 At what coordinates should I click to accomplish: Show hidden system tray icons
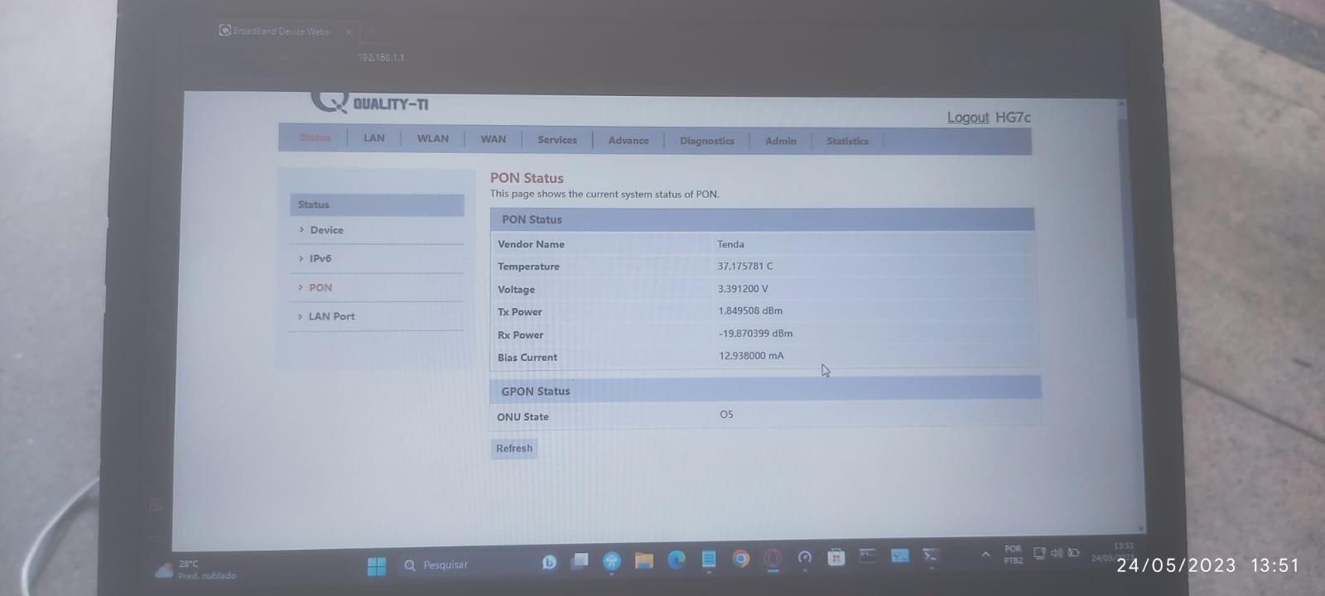click(x=985, y=555)
